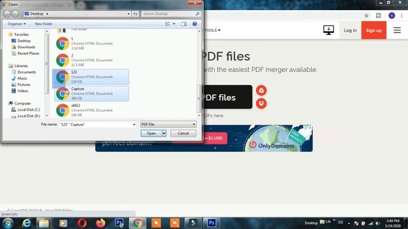Click the Desktop toolbar label on taskbar
This screenshot has width=408, height=229.
point(311,223)
